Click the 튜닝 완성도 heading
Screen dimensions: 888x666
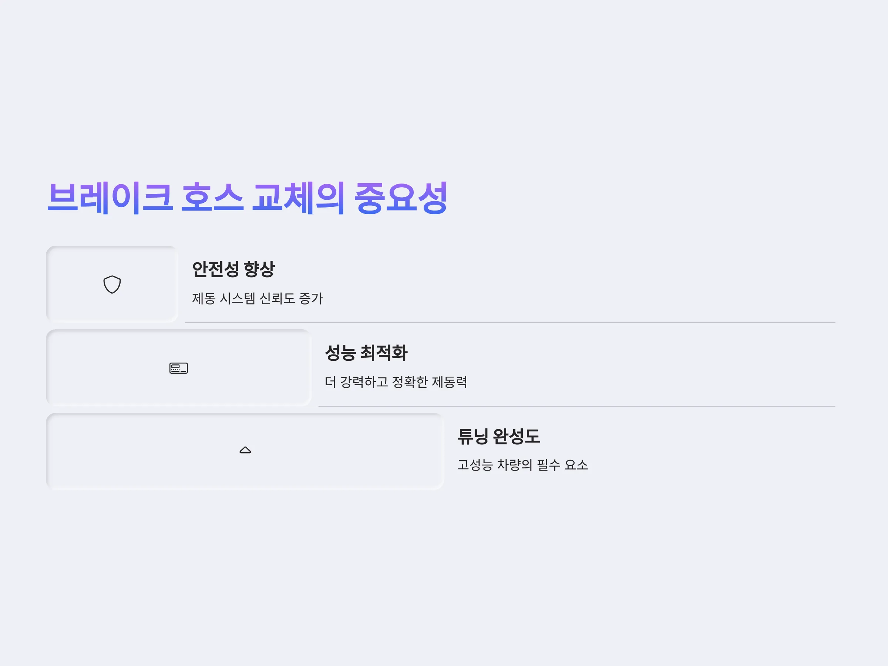coord(499,436)
